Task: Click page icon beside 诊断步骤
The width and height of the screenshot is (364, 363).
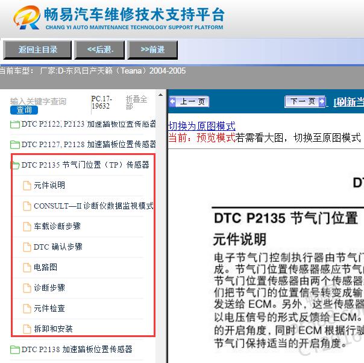Action: tap(27, 288)
